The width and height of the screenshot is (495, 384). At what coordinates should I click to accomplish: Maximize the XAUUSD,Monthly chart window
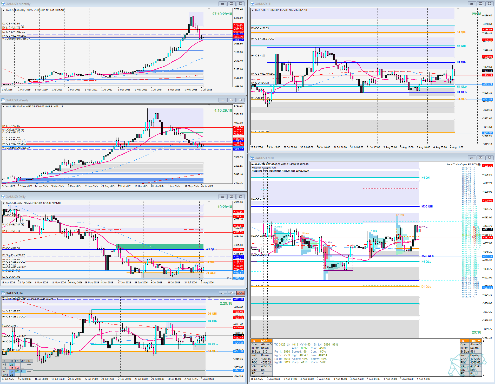tap(231, 4)
